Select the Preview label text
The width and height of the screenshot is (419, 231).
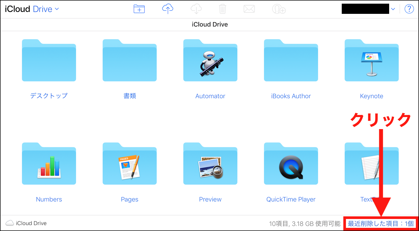click(210, 199)
